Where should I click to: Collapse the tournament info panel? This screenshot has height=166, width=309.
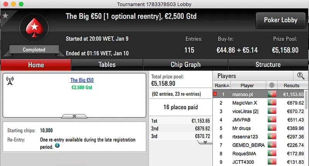point(74,116)
